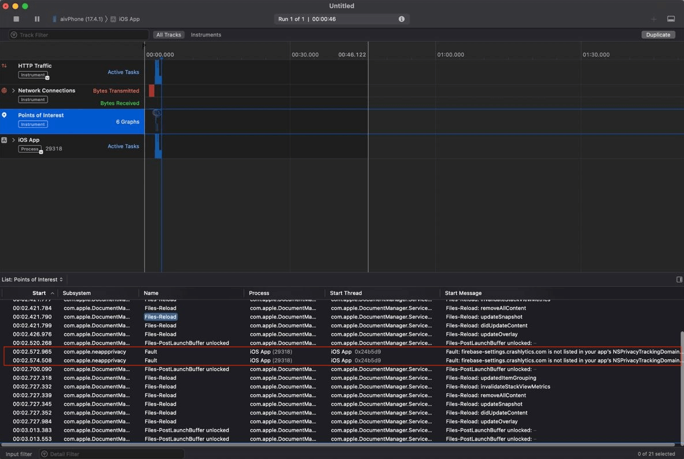Screen dimensions: 684x459
Task: Select the row starting 00:02.574.508
Action: [342, 361]
